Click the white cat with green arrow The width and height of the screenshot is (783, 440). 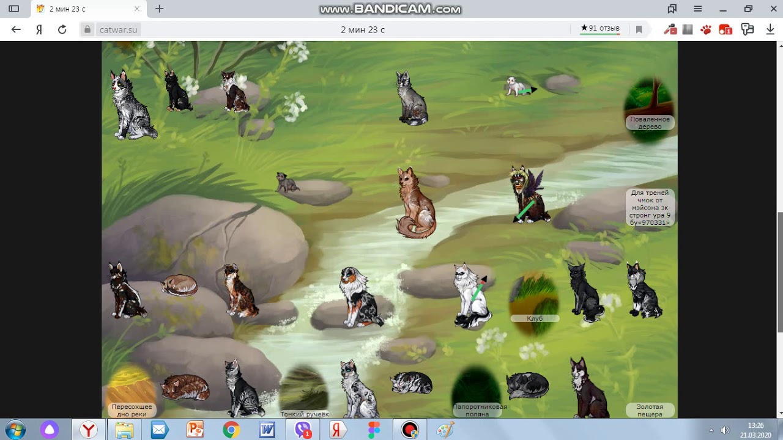pyautogui.click(x=471, y=296)
